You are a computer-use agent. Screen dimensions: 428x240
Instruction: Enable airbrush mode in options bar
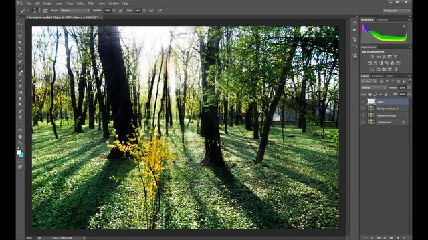click(151, 11)
